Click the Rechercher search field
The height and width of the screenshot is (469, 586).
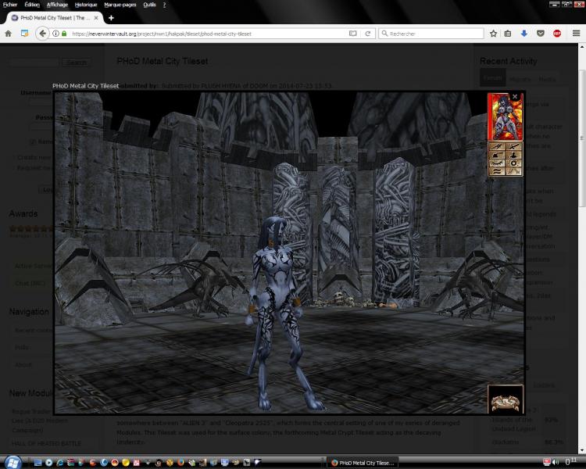point(431,34)
